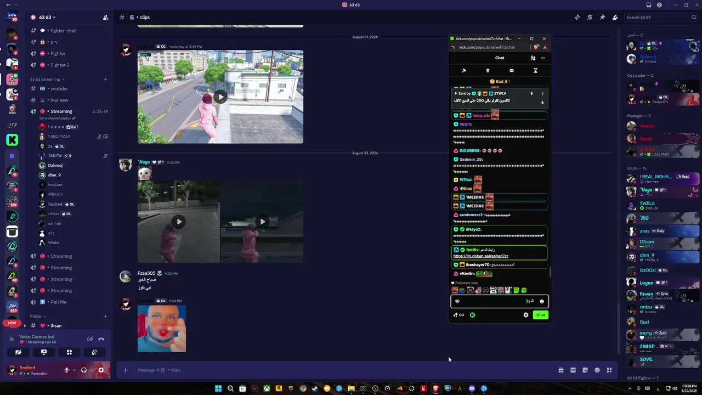Open Kick chat settings gear
702x395 pixels.
point(526,315)
